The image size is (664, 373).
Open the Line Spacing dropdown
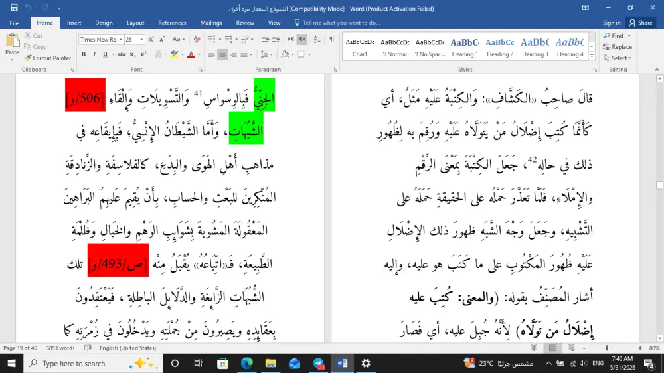tap(266, 54)
